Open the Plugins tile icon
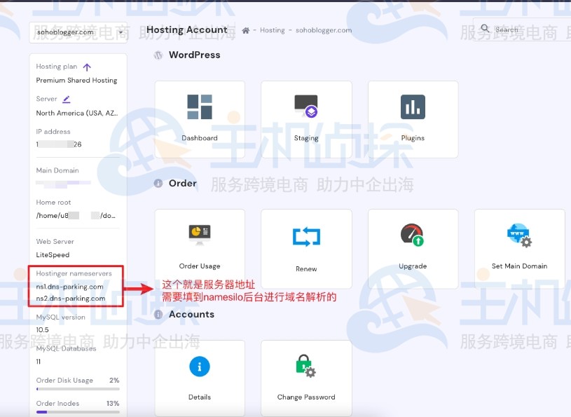 (413, 107)
